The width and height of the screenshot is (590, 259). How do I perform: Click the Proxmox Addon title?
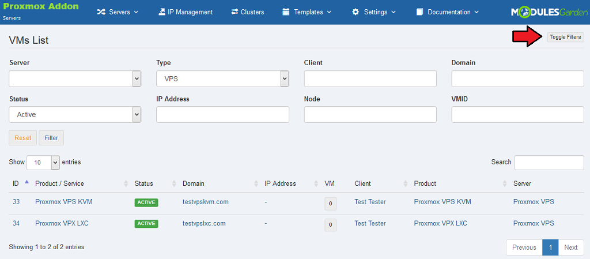click(x=41, y=6)
